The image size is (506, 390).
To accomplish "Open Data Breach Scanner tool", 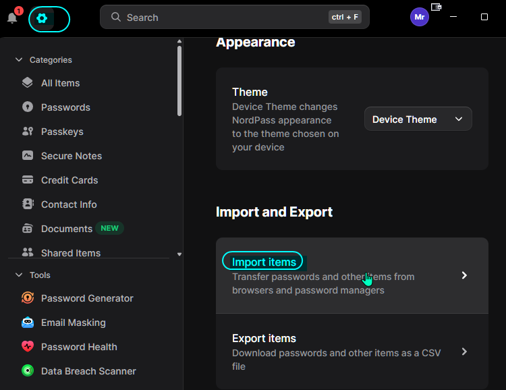I will (88, 371).
